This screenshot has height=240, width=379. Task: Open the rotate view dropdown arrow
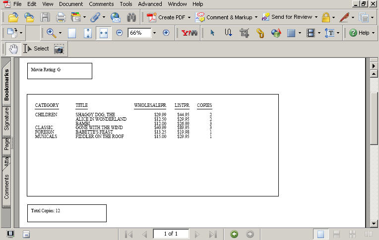[x=21, y=33]
